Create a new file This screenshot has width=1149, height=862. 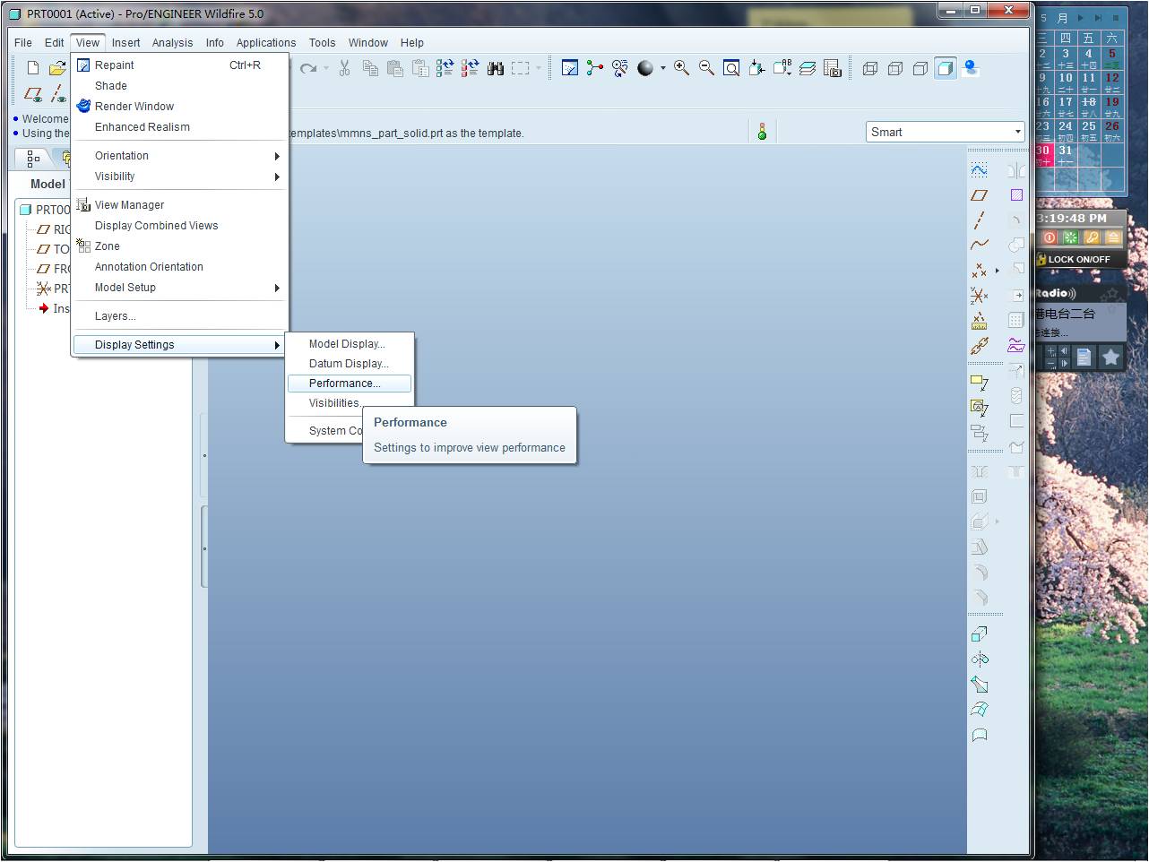pos(33,68)
